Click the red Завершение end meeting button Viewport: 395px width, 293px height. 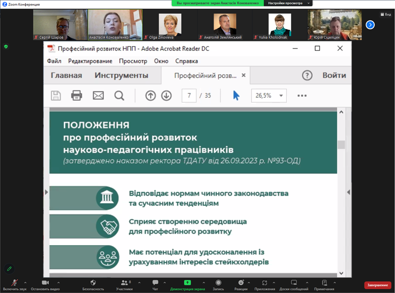click(378, 285)
